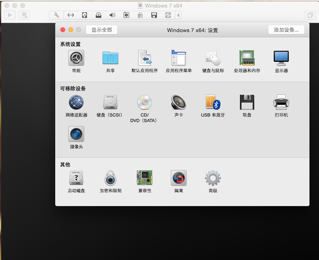Click the hard disk toolbar icon
This screenshot has width=319, height=260.
coord(85,15)
